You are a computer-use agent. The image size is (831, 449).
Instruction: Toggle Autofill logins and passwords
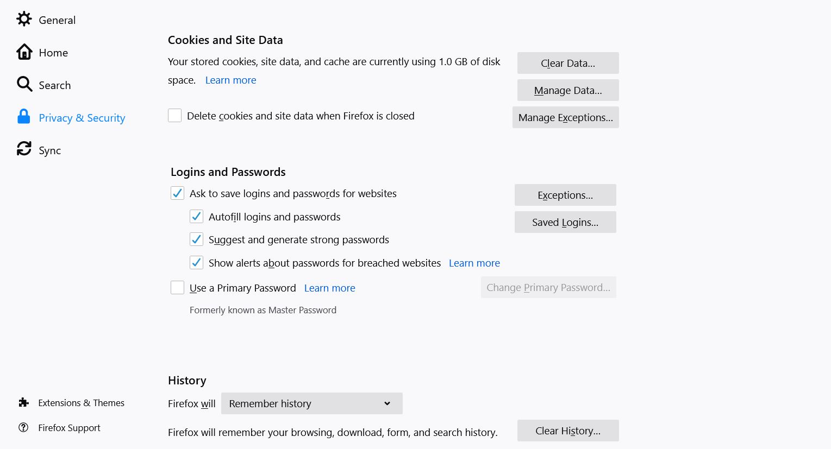(196, 217)
